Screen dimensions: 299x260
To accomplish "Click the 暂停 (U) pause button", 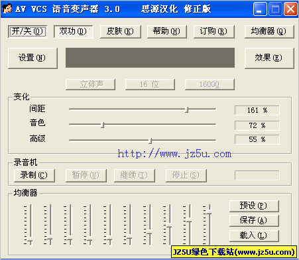I will pos(86,176).
